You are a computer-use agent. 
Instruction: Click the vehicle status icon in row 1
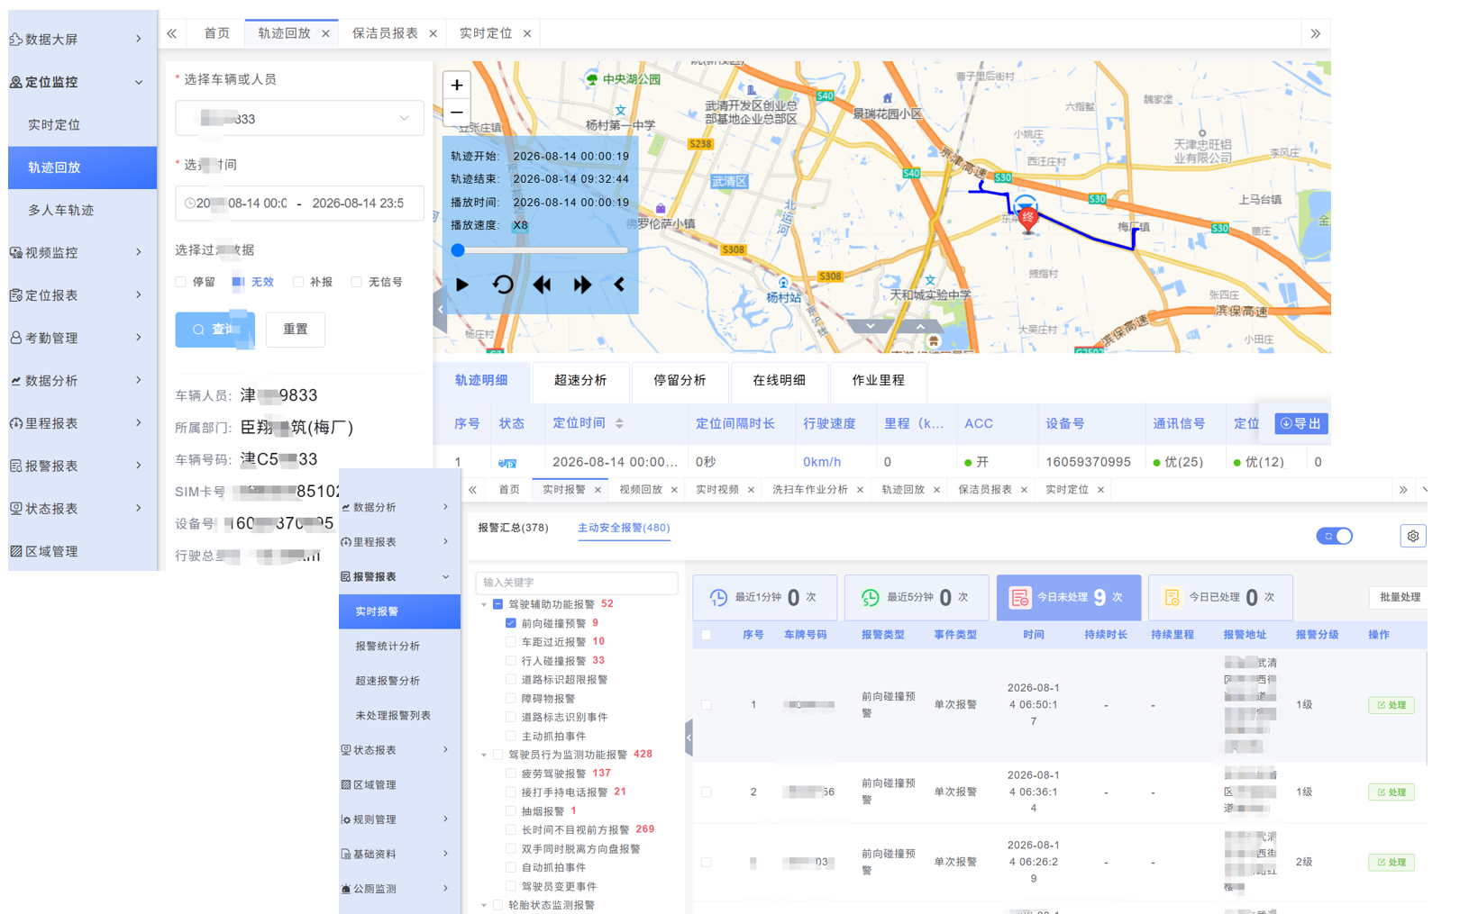(507, 463)
